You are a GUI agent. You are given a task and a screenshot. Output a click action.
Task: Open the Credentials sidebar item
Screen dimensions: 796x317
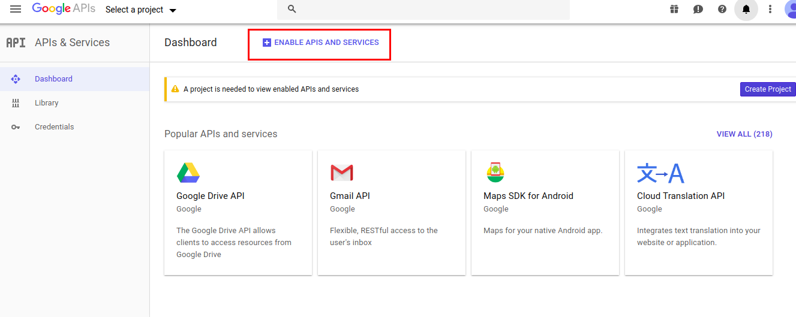point(74,127)
